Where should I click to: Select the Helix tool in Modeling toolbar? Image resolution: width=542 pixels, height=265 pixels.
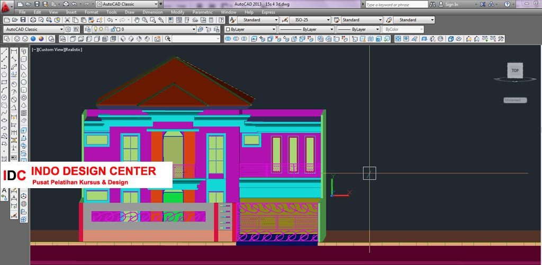tap(24, 113)
